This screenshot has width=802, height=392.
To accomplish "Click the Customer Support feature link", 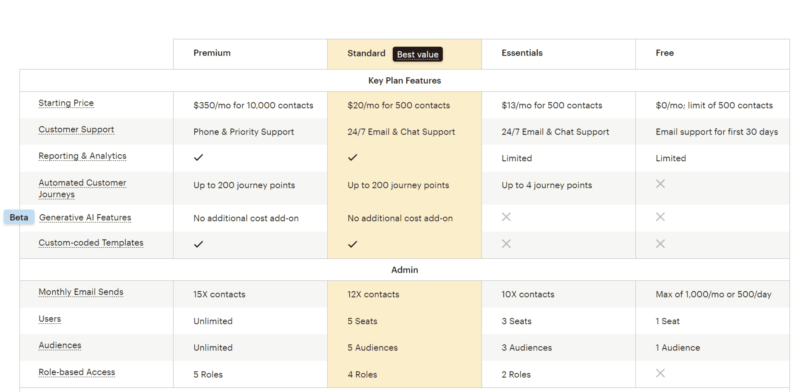I will coord(76,129).
